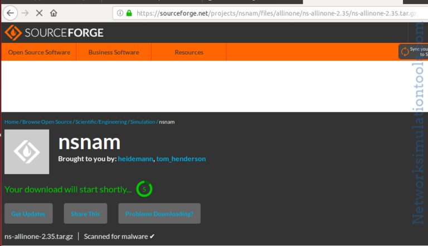
Task: Open the heidemann author profile link
Action: click(x=135, y=159)
